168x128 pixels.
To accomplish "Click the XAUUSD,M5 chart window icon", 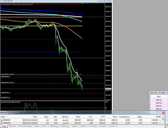I will click(x=1, y=1).
